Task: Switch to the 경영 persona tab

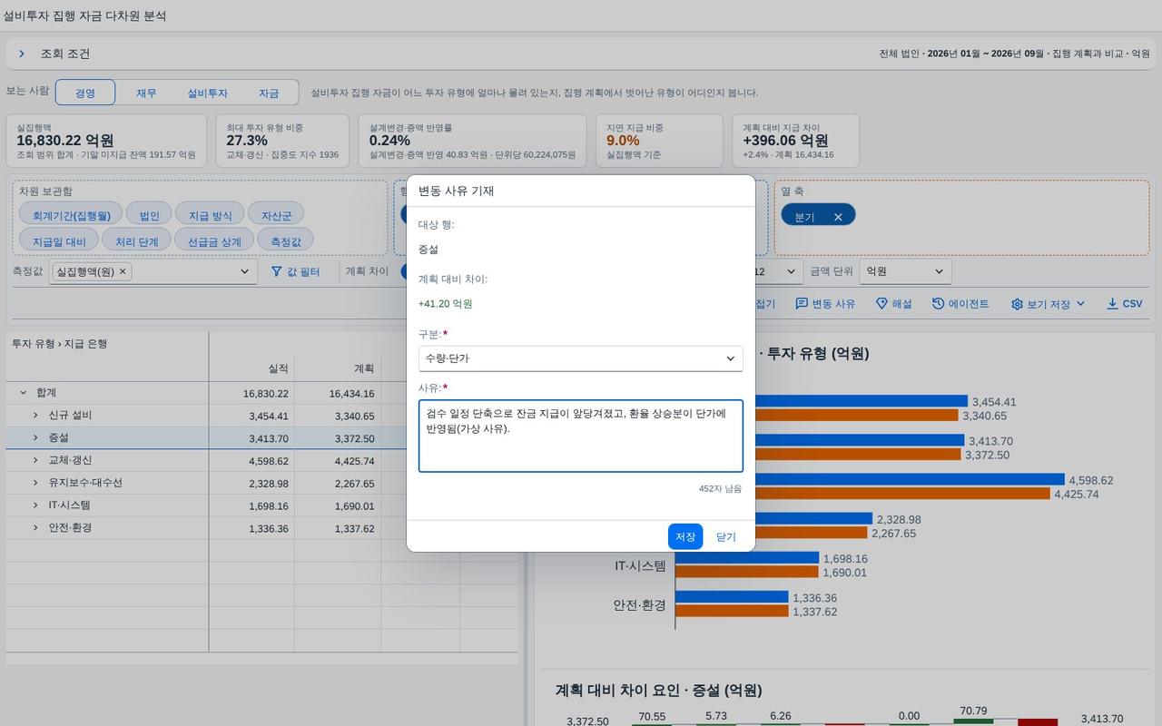Action: pyautogui.click(x=85, y=93)
